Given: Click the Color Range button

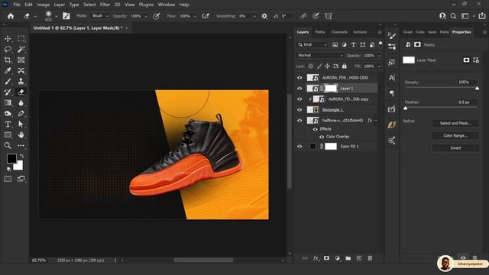Looking at the screenshot, I should point(455,136).
